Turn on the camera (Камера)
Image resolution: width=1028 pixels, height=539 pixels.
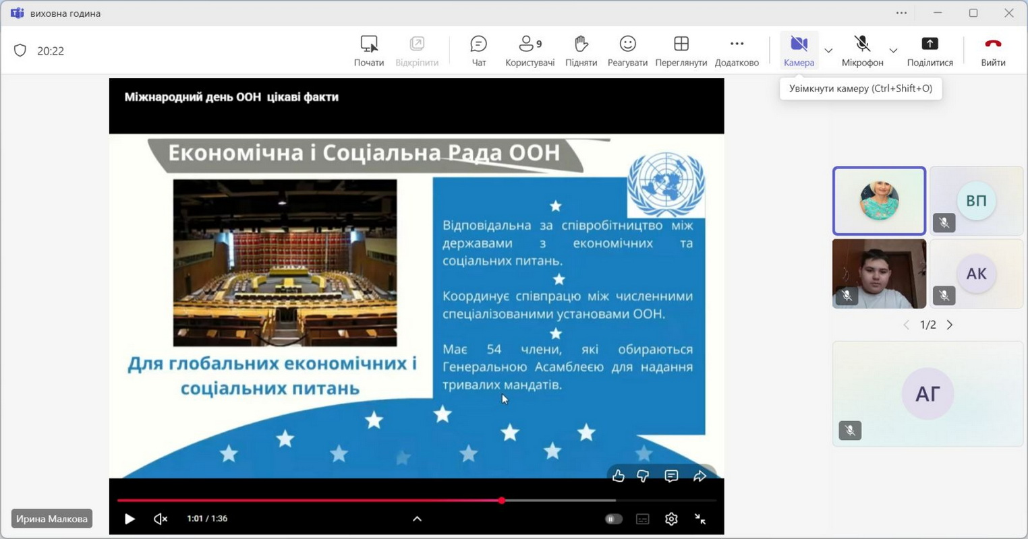[799, 51]
